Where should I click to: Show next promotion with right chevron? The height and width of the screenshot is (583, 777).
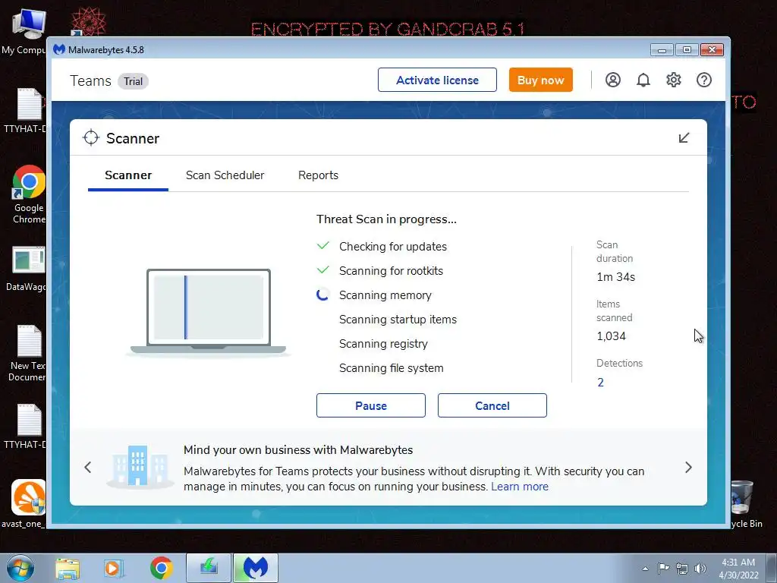688,467
